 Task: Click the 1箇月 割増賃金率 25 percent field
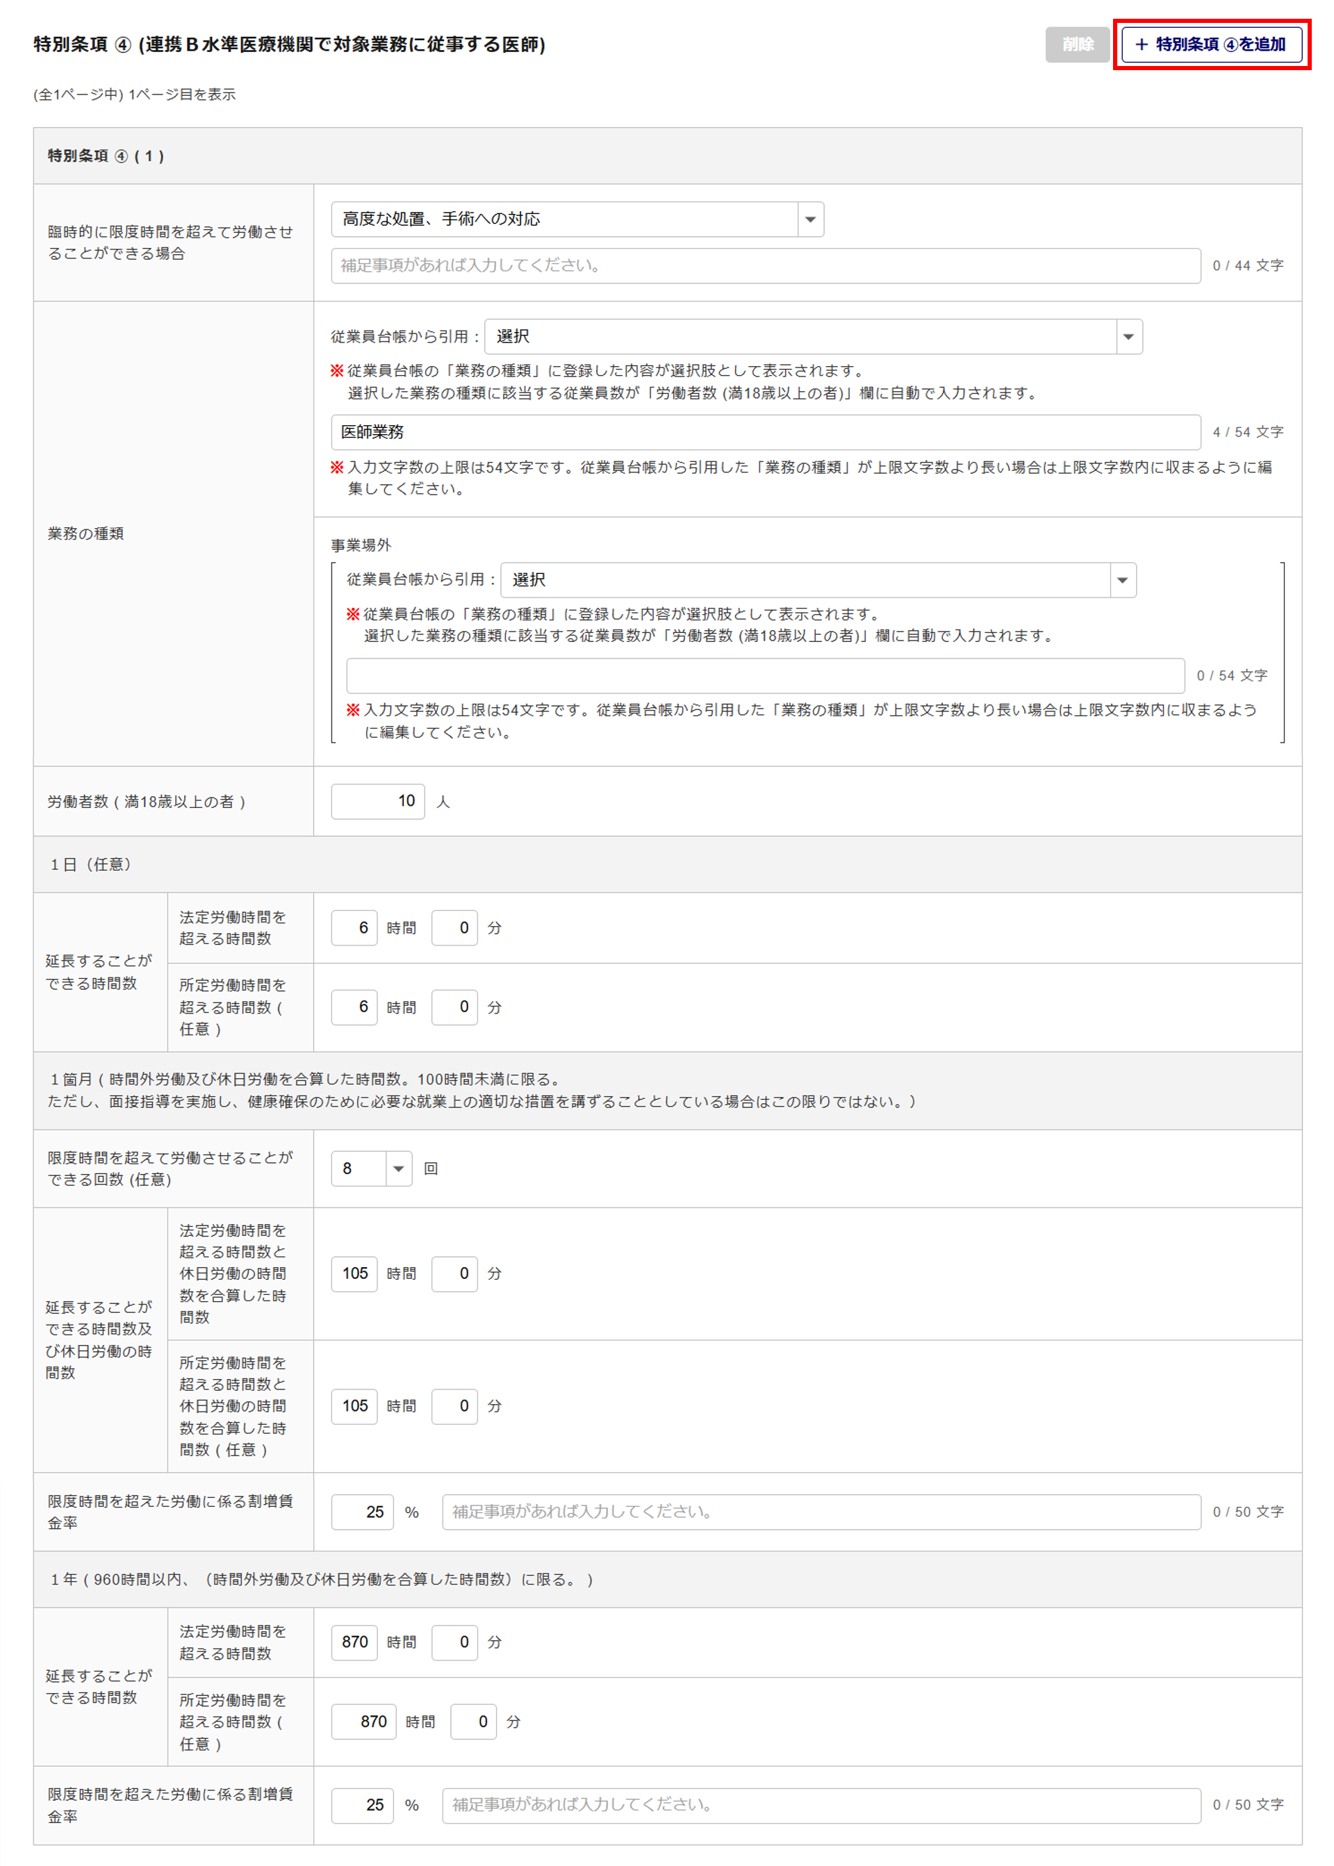(x=362, y=1512)
